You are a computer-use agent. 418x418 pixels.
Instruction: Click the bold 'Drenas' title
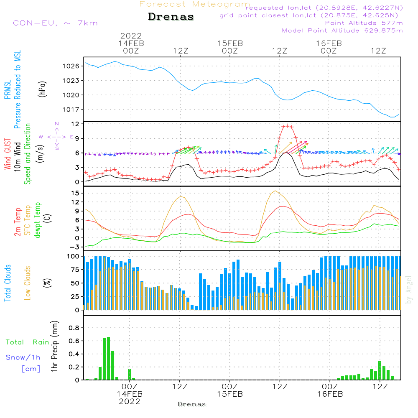(171, 17)
